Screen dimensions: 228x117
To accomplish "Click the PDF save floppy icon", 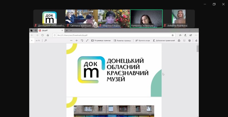I will (184, 40).
